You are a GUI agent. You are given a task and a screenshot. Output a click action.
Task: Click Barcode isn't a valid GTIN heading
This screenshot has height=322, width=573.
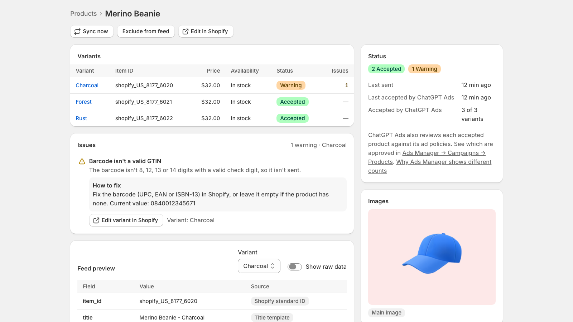(x=125, y=161)
